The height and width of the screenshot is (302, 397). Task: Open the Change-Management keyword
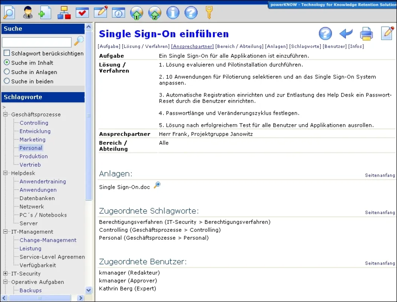coord(48,240)
